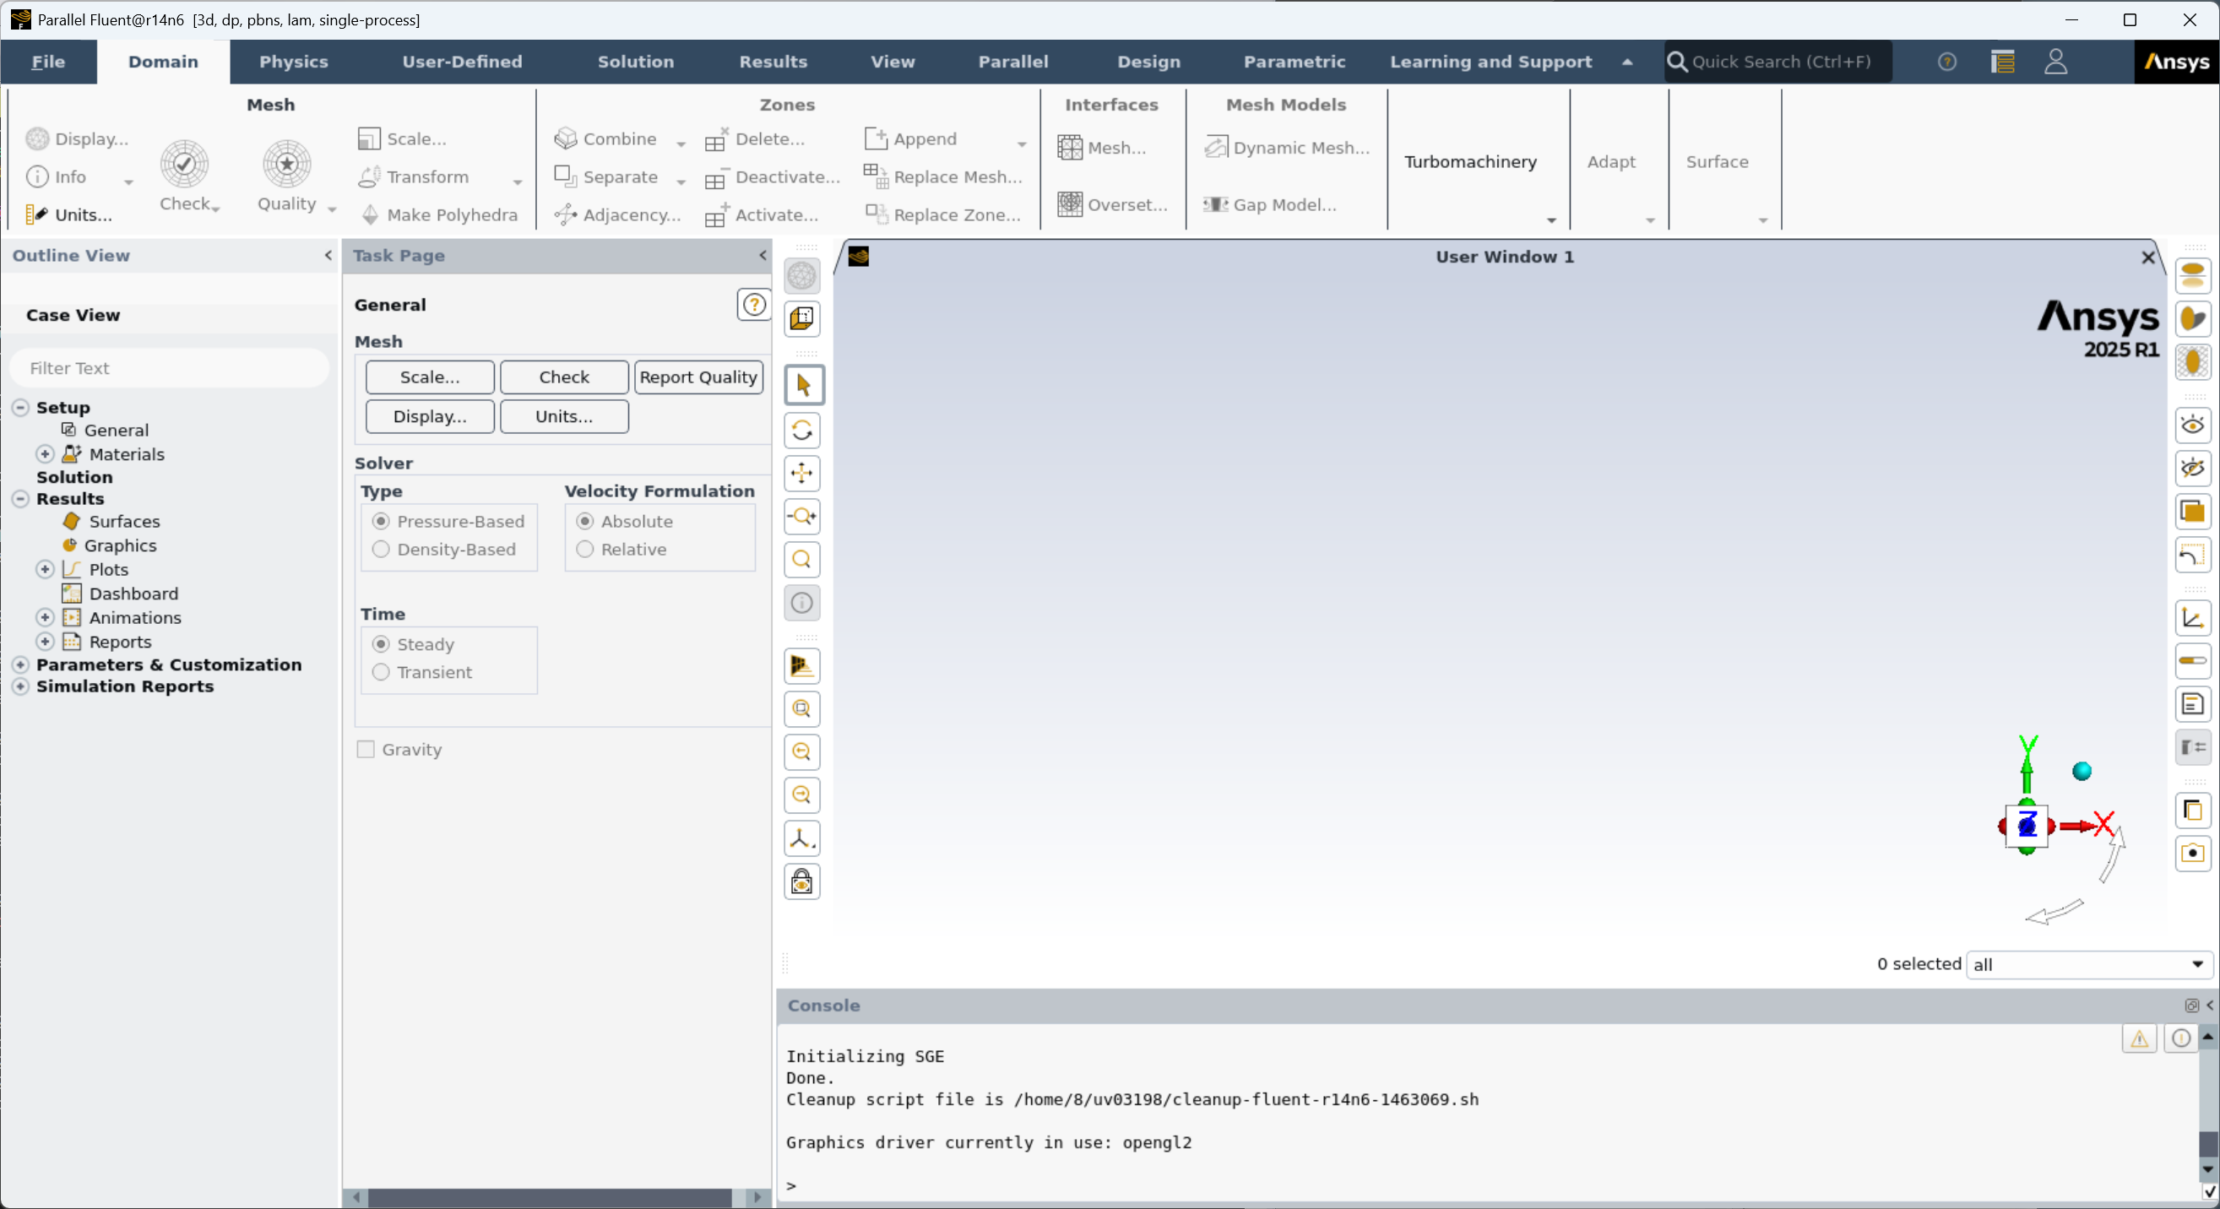
Task: Open the Results ribbon tab
Action: pos(772,62)
